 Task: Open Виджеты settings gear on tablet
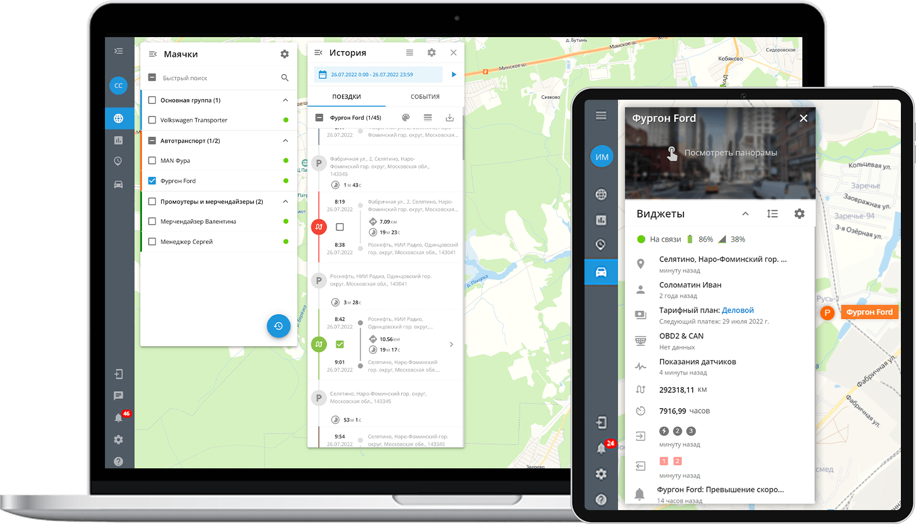click(x=799, y=213)
